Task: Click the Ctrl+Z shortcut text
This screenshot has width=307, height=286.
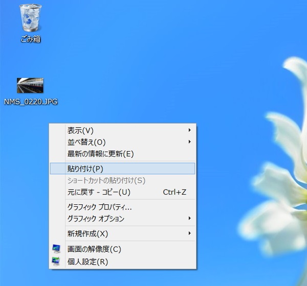Action: pyautogui.click(x=174, y=192)
